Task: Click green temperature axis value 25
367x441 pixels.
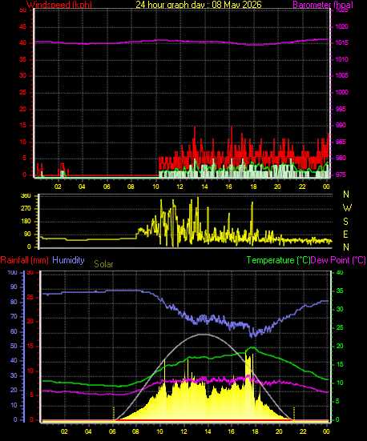Action: pyautogui.click(x=341, y=327)
